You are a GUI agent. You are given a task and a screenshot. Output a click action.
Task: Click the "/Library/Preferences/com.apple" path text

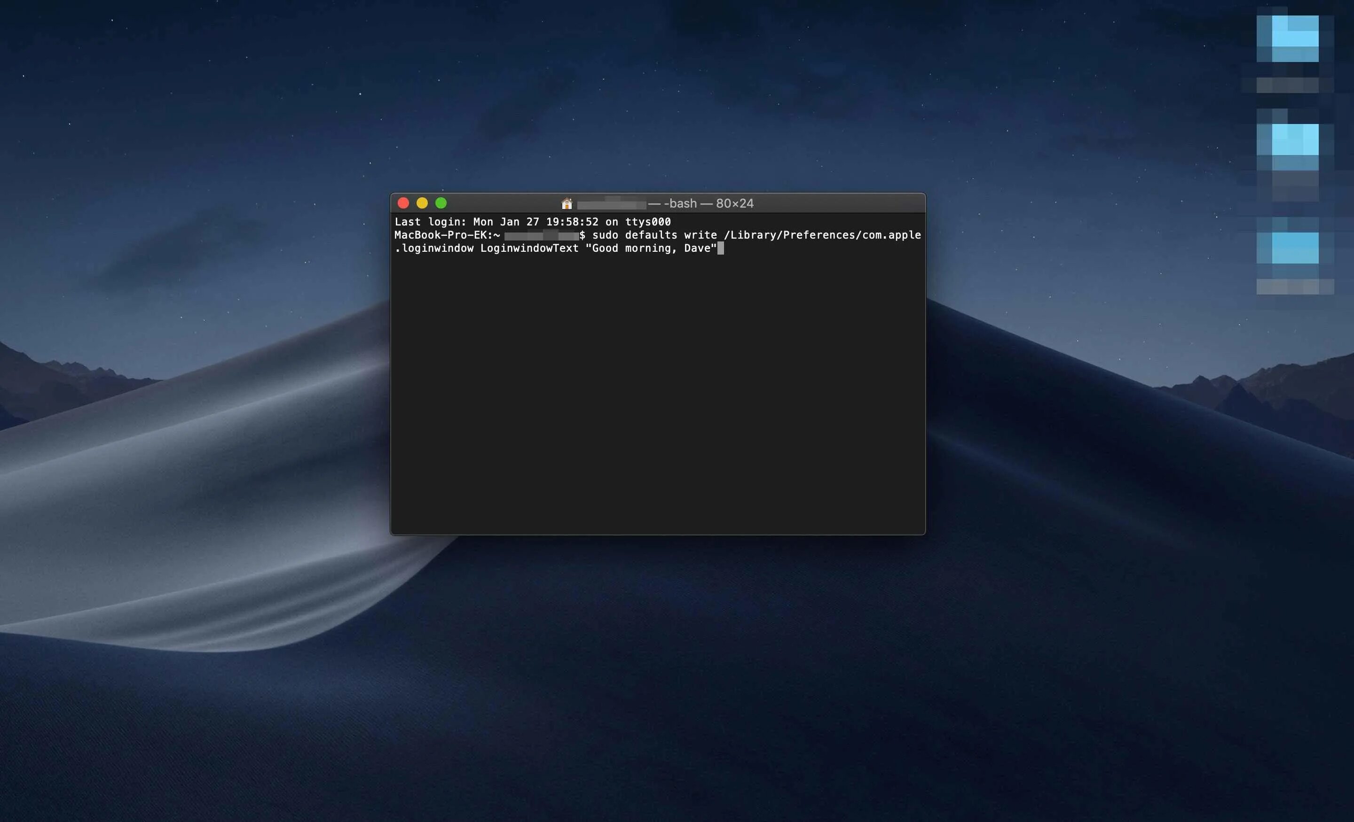[822, 235]
